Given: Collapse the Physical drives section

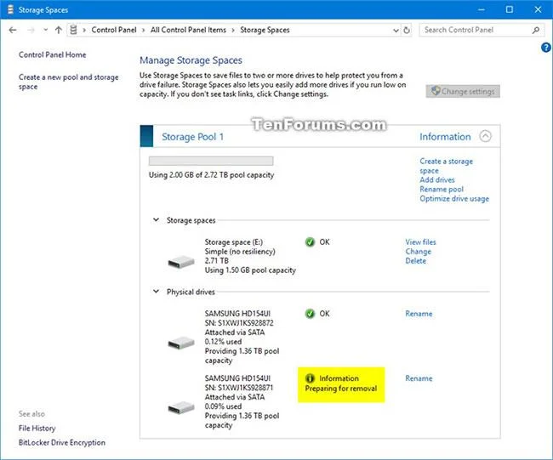Looking at the screenshot, I should 156,292.
